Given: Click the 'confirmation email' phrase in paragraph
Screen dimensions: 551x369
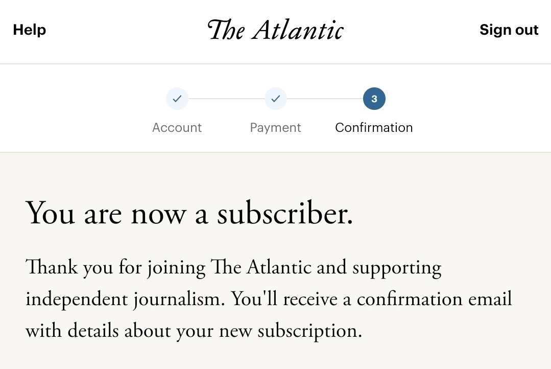Looking at the screenshot, I should click(x=434, y=299).
